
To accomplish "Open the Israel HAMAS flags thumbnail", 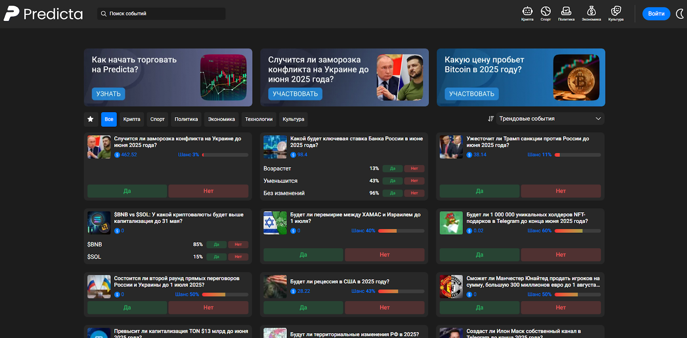I will tap(275, 223).
